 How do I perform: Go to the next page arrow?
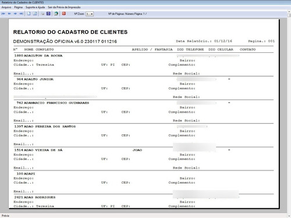(x=15, y=14)
